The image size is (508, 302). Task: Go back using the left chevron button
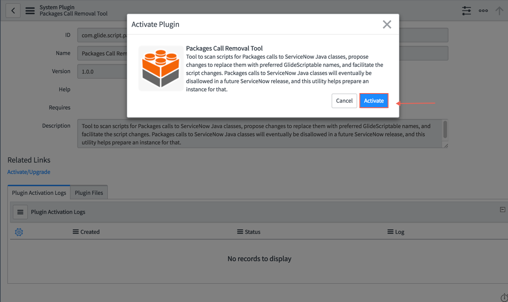click(13, 11)
